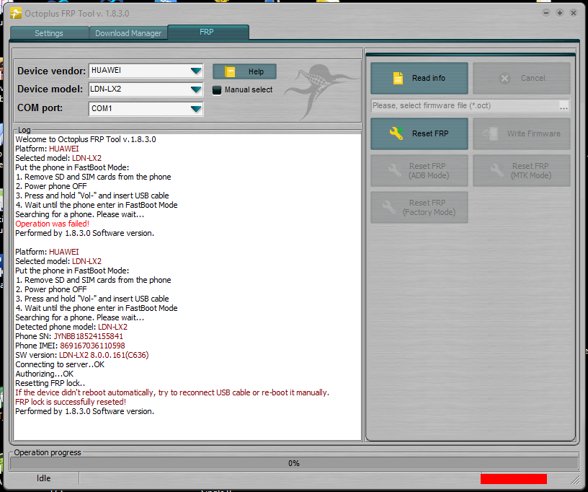Expand the Device model dropdown arrow
This screenshot has width=588, height=492.
[x=196, y=89]
